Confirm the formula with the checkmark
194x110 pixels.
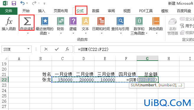pyautogui.click(x=57, y=49)
